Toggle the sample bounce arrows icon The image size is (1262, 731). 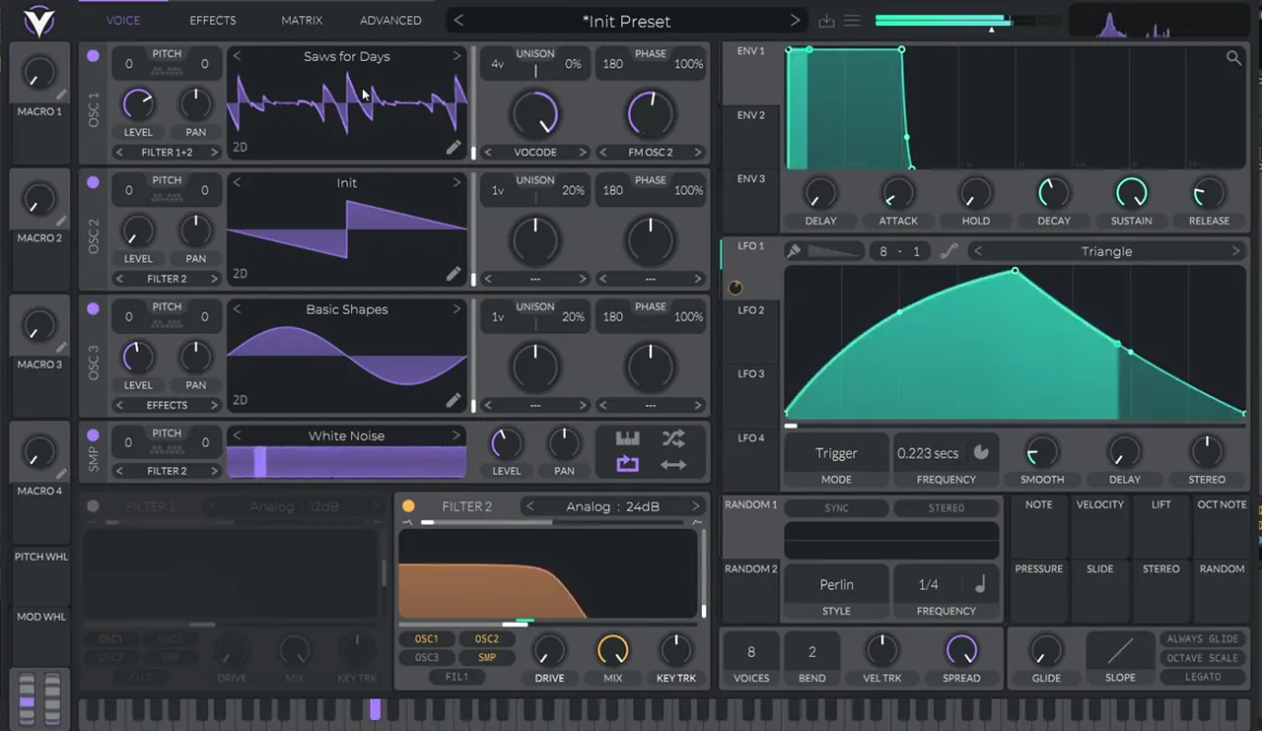pos(673,464)
